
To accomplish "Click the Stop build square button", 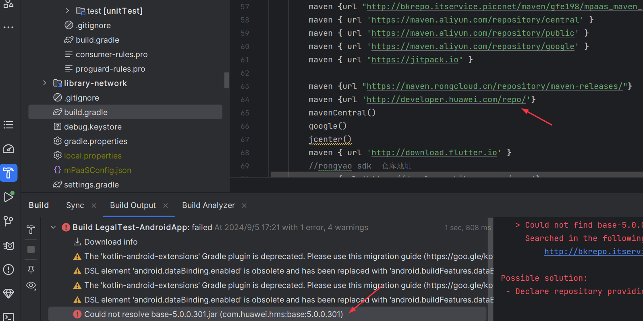I will [x=31, y=249].
